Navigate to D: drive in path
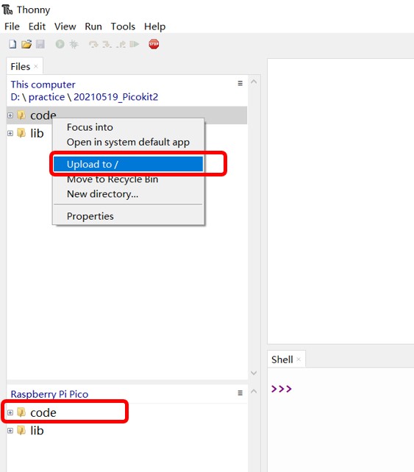This screenshot has height=472, width=414. [x=15, y=97]
